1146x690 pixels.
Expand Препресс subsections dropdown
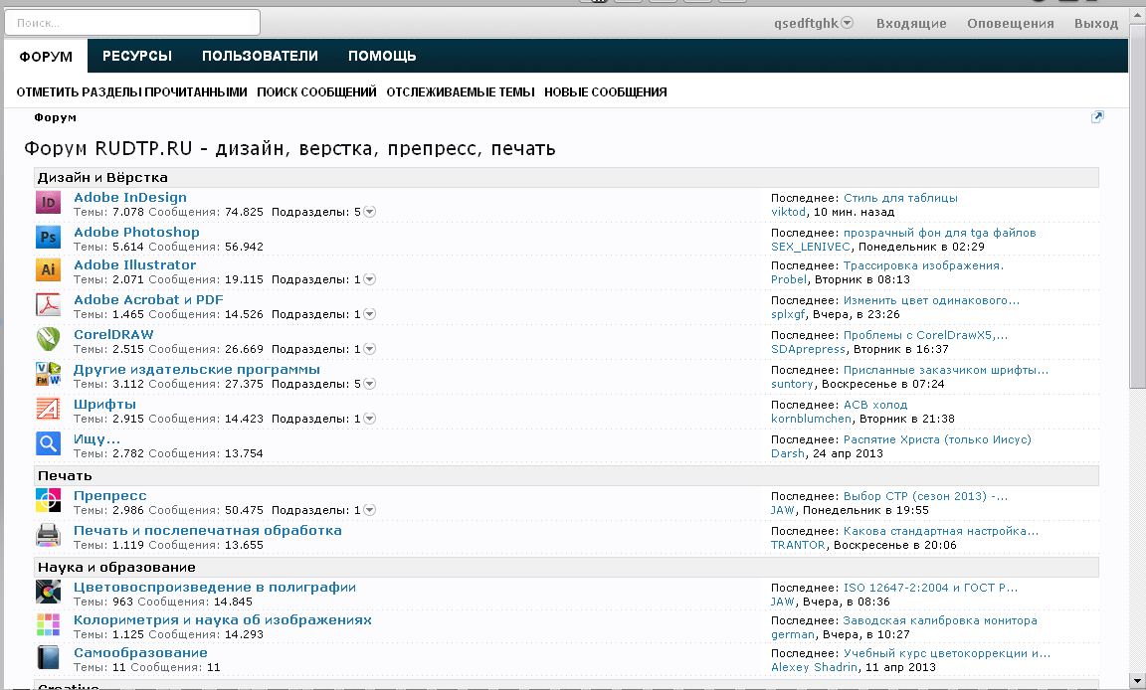(370, 510)
